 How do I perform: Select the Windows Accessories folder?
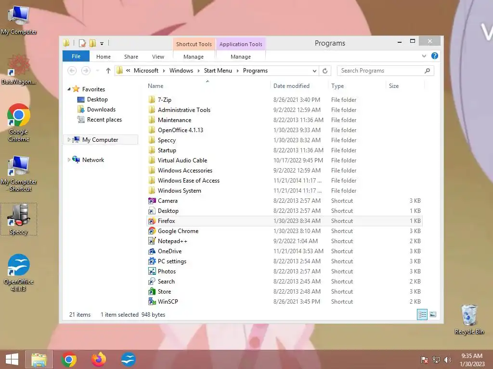point(185,171)
